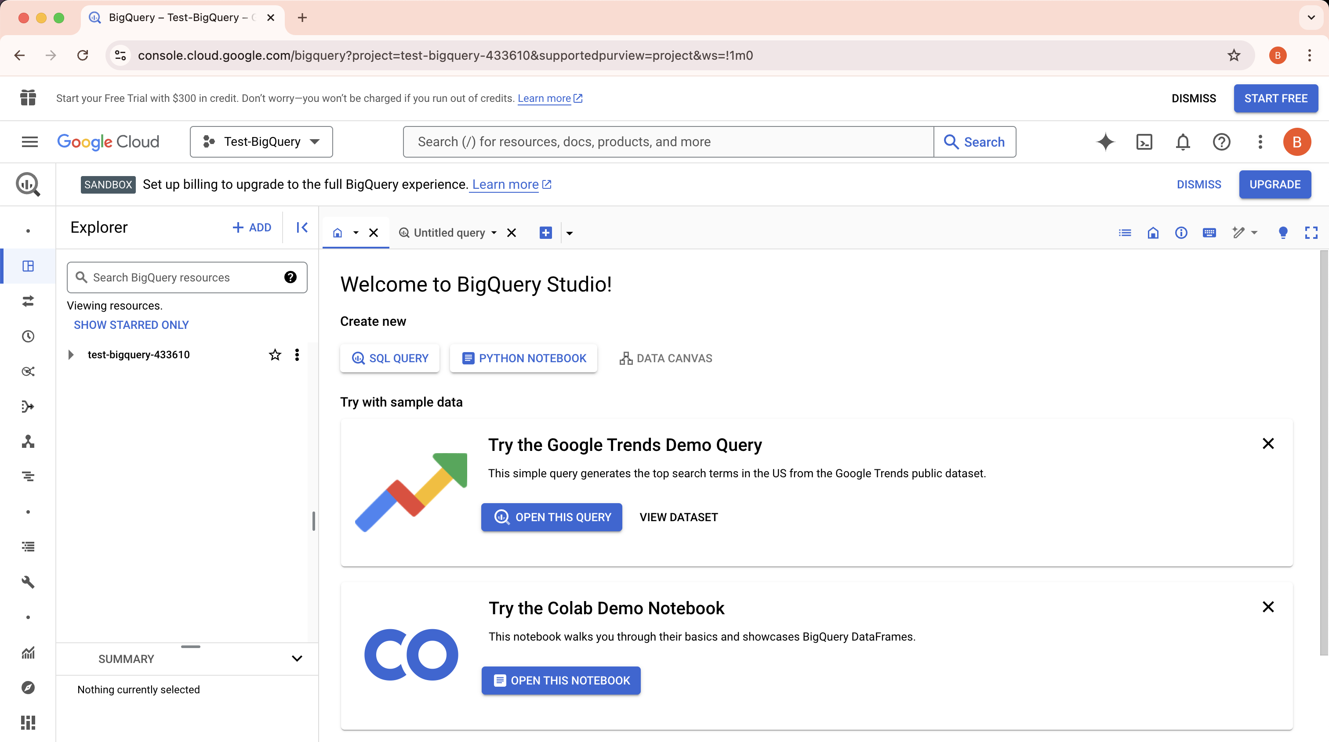Open the Test-BigQuery project selector
The width and height of the screenshot is (1329, 742).
pyautogui.click(x=261, y=142)
